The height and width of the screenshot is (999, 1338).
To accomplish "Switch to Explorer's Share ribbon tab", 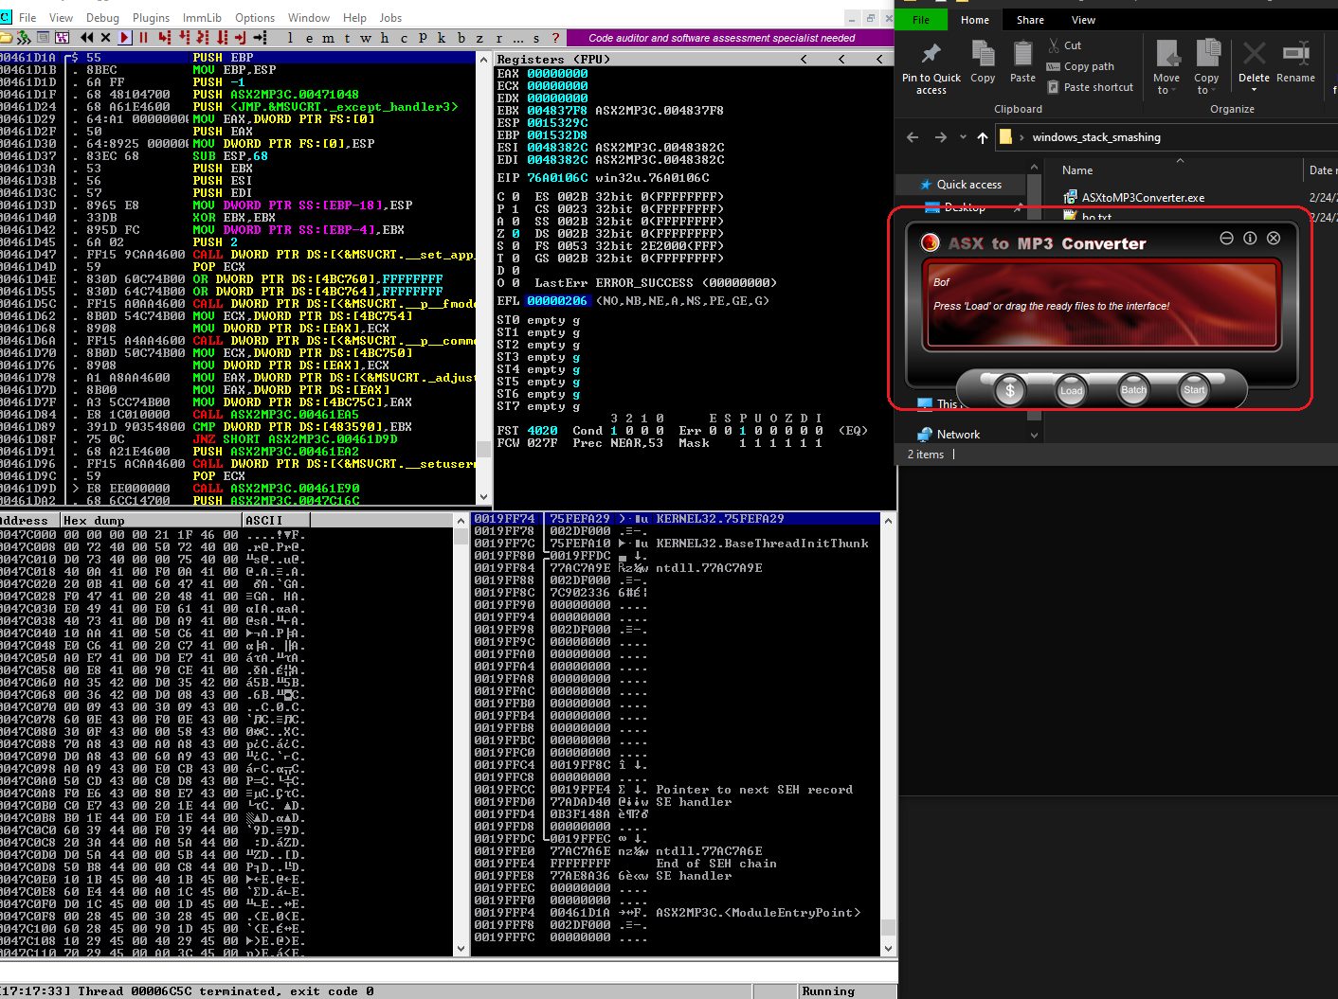I will pyautogui.click(x=1030, y=20).
